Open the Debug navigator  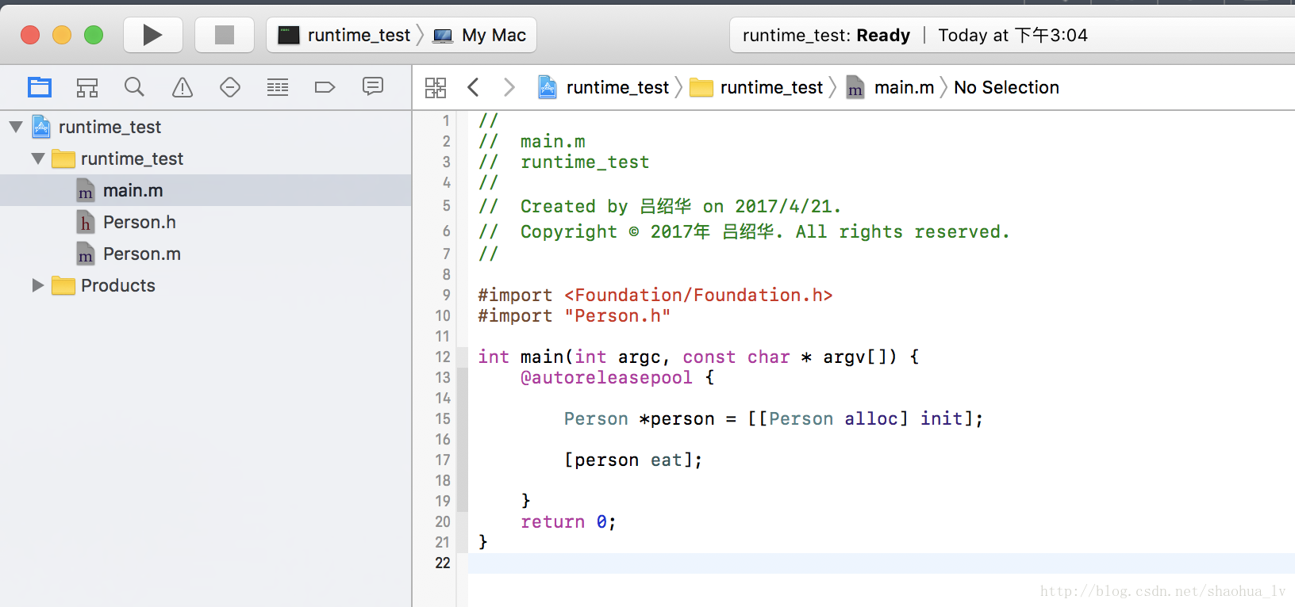278,87
